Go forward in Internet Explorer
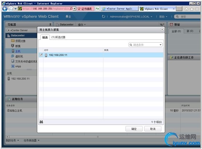This screenshot has width=202, height=149. point(11,9)
